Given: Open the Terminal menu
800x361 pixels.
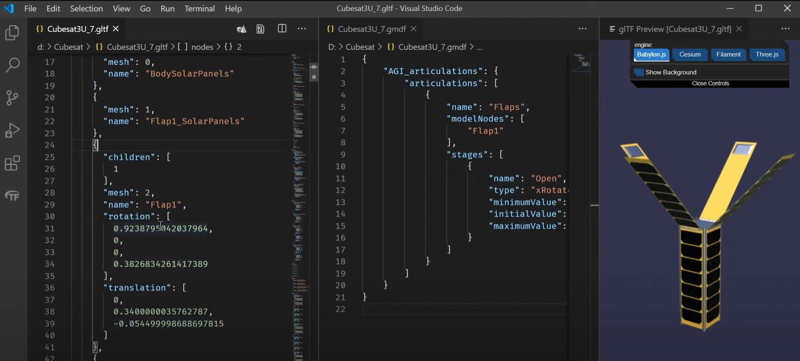Looking at the screenshot, I should pos(200,8).
